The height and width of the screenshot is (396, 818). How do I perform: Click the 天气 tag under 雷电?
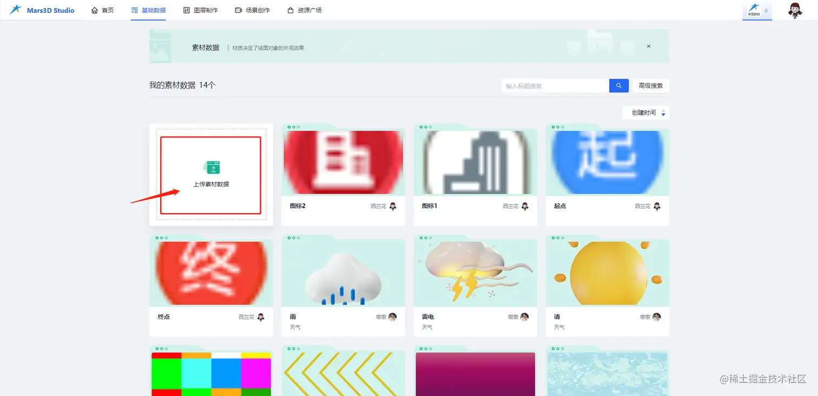[427, 327]
